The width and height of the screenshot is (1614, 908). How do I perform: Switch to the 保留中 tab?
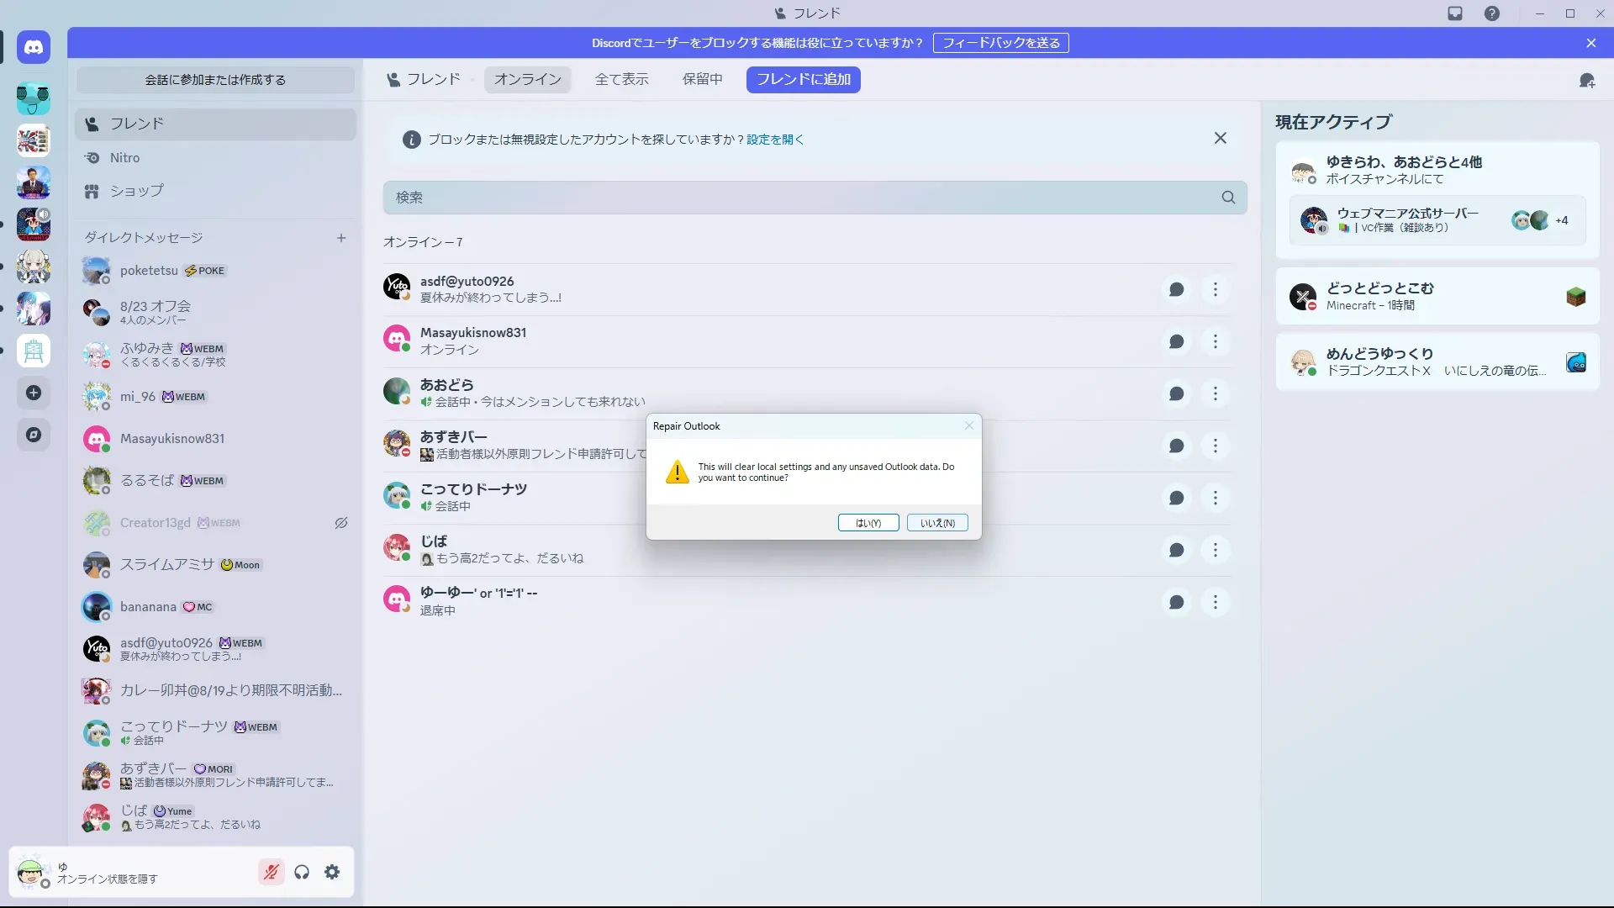click(x=702, y=80)
